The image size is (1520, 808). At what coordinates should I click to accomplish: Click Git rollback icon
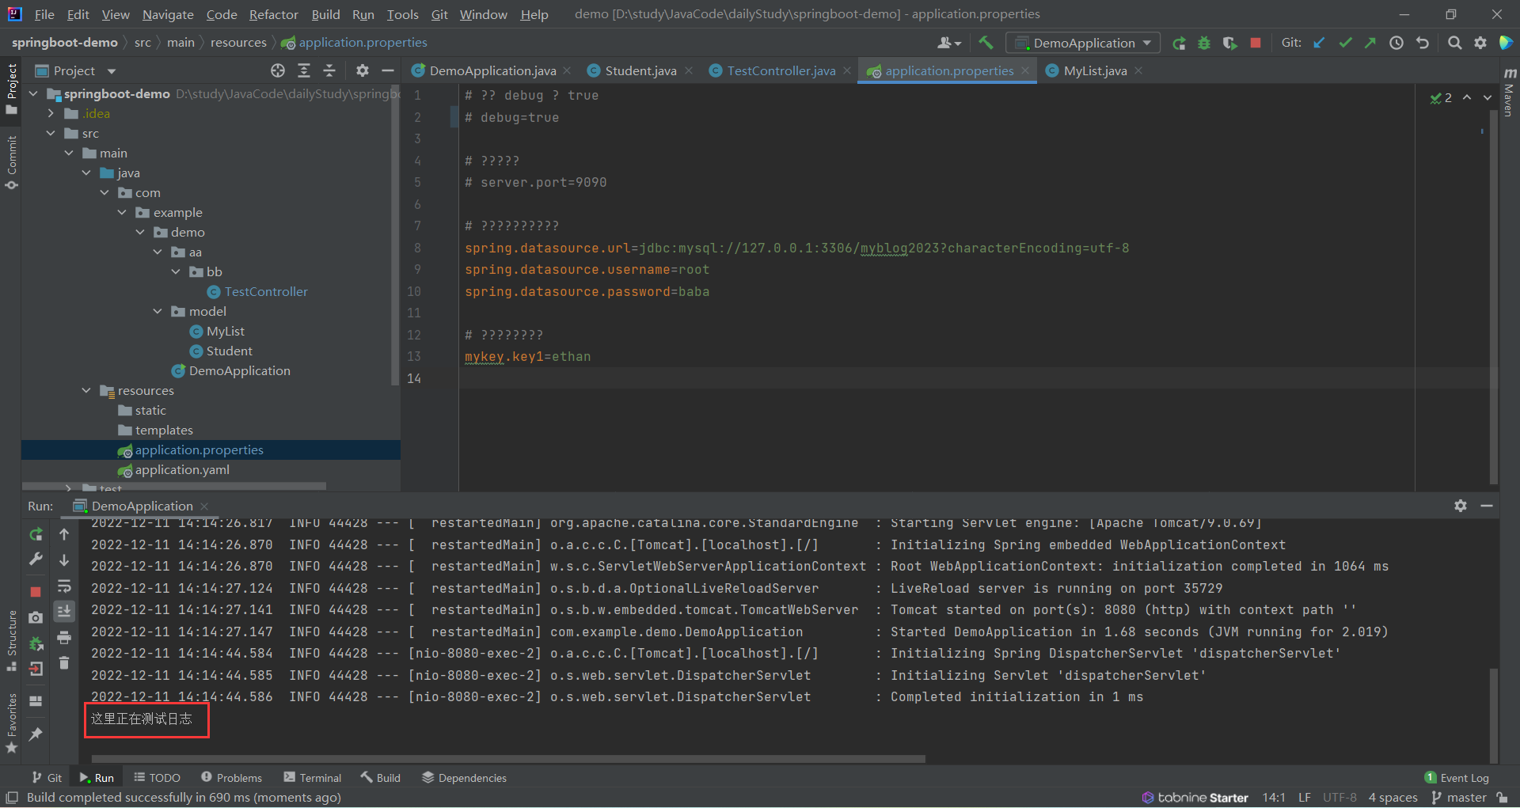[x=1423, y=43]
